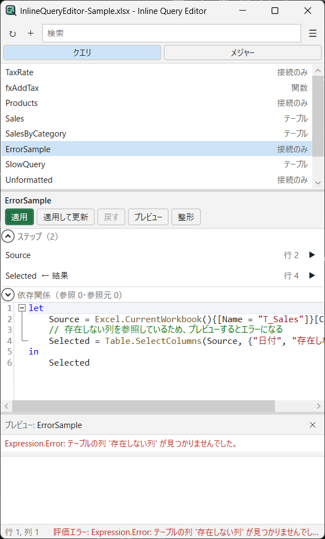325x539 pixels.
Task: Minimize the Inline Query Editor window
Action: coord(242,11)
